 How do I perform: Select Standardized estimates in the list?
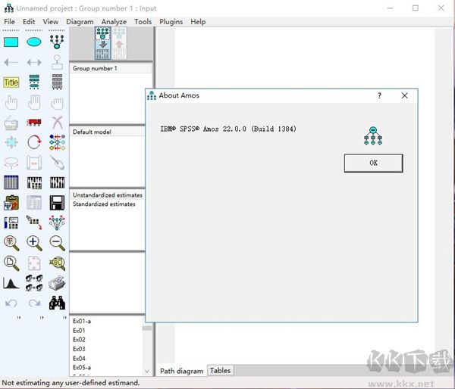(104, 204)
